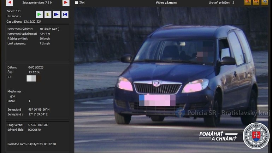Go to previous video with red left arrow
This screenshot has width=272, height=153.
click(10, 3)
